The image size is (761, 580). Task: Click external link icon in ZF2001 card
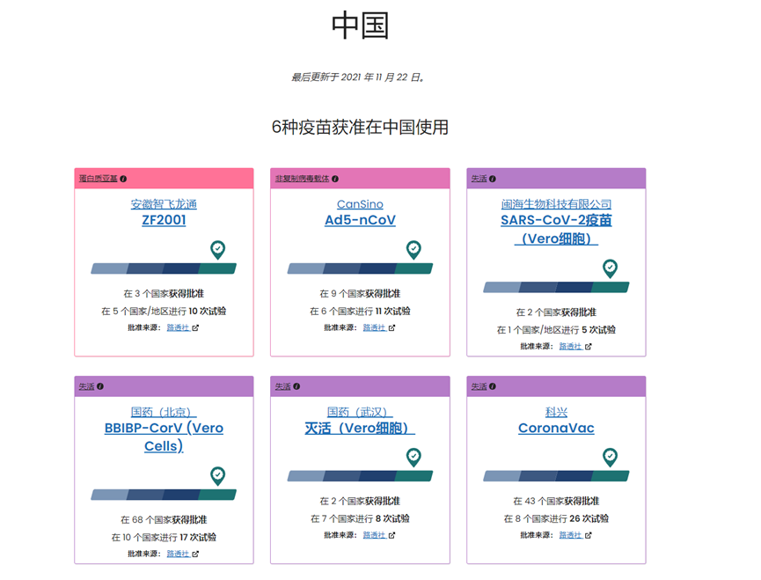[195, 327]
